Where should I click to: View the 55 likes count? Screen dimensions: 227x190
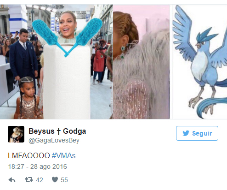64,180
